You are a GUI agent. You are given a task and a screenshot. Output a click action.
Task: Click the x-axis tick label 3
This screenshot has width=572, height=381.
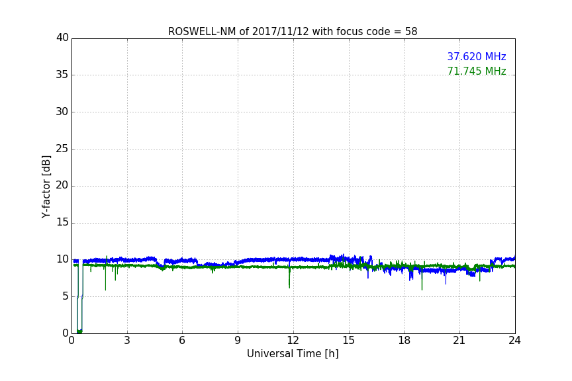(x=127, y=341)
